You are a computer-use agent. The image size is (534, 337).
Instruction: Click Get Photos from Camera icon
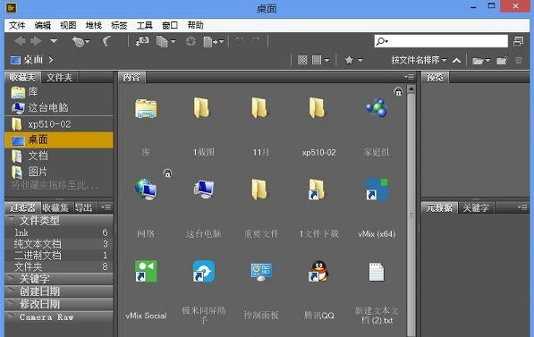(142, 41)
